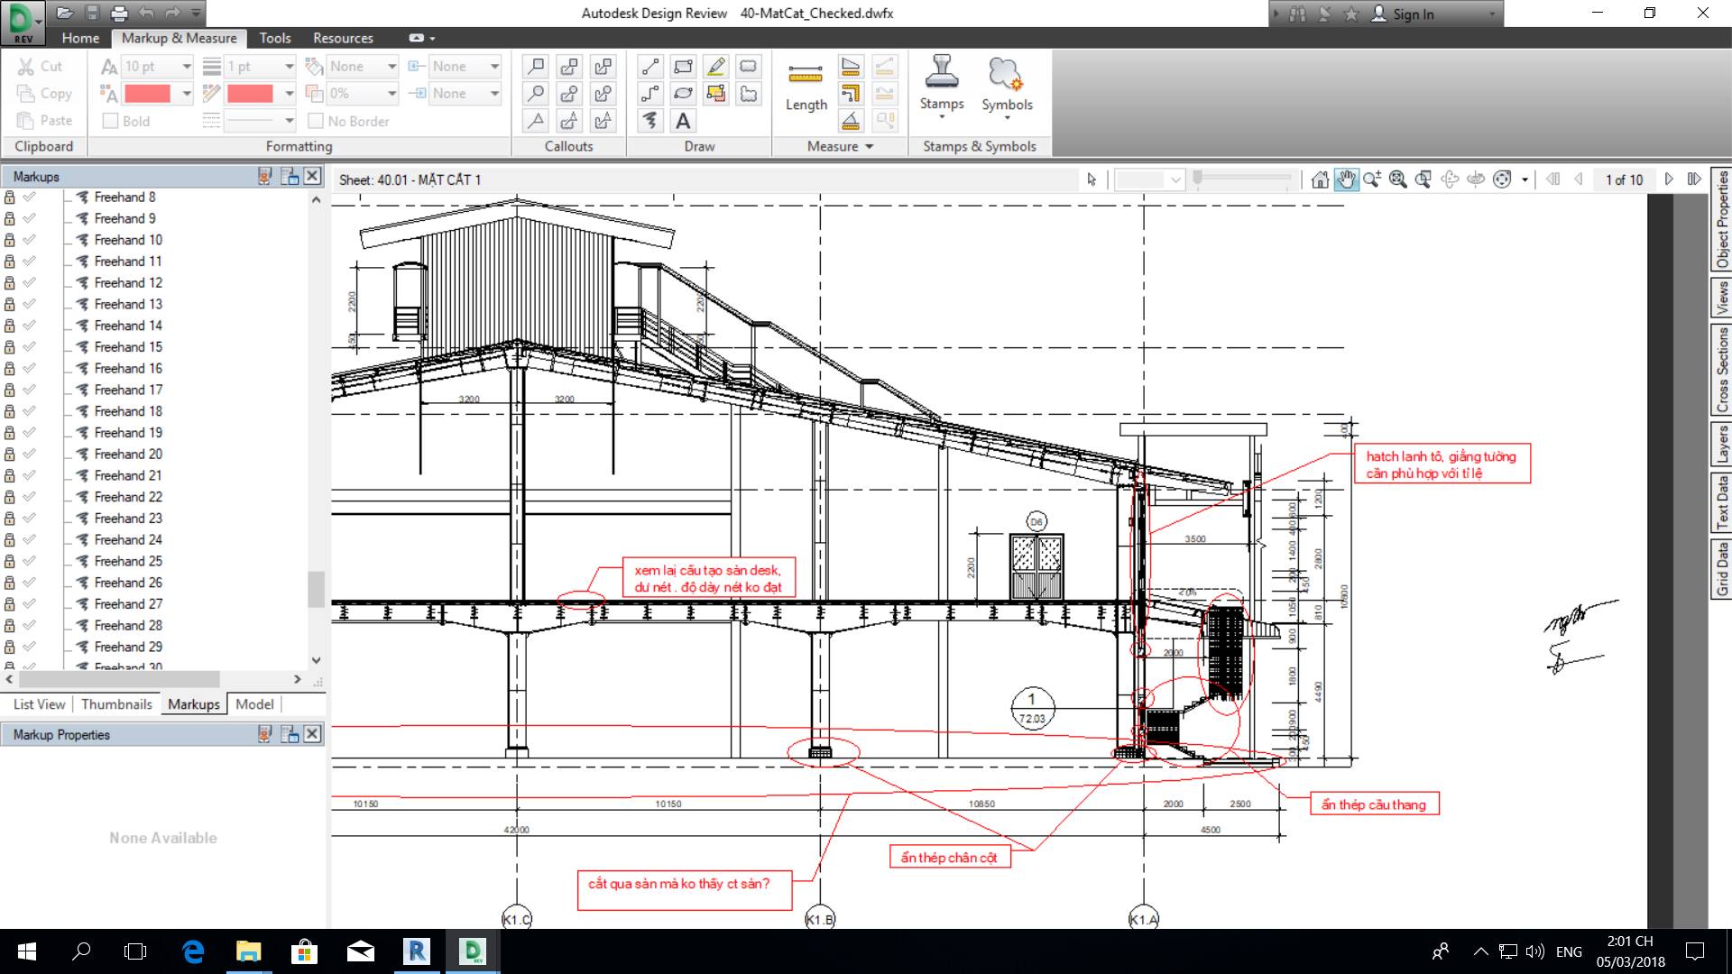This screenshot has height=974, width=1732.
Task: Open Microsoft Edge from the taskbar
Action: point(192,951)
